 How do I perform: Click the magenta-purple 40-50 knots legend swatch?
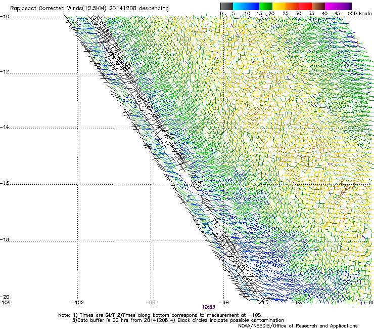tap(338, 6)
